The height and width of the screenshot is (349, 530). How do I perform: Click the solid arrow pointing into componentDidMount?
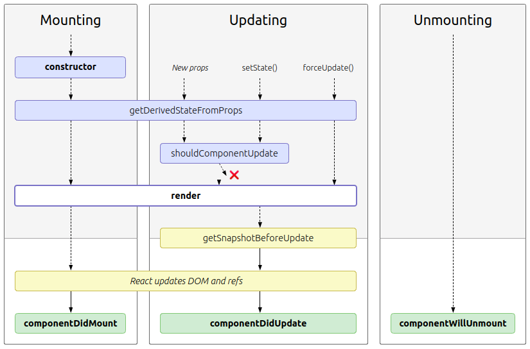click(71, 302)
